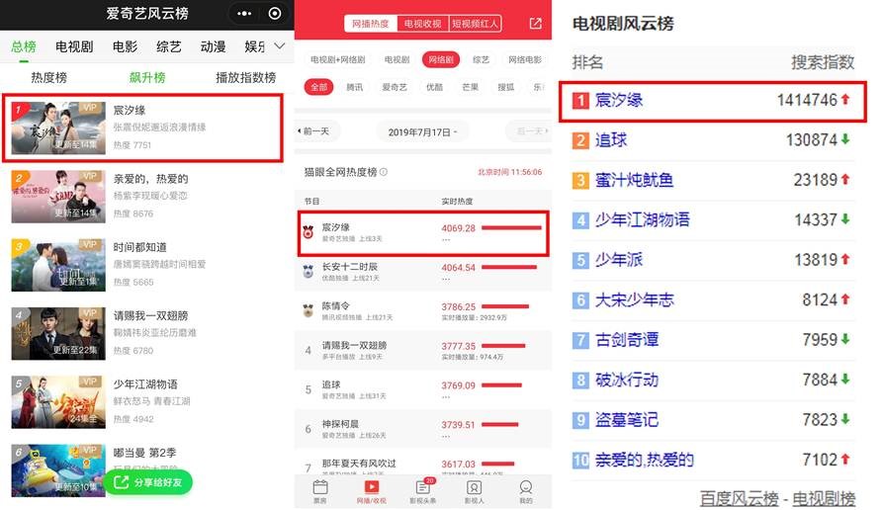Tap the circular target icon in iQiyi header
883x510 pixels.
(x=275, y=14)
